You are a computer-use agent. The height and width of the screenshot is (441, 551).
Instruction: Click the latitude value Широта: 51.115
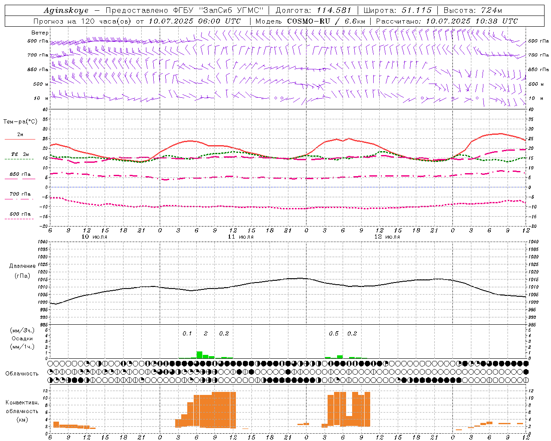click(x=398, y=10)
